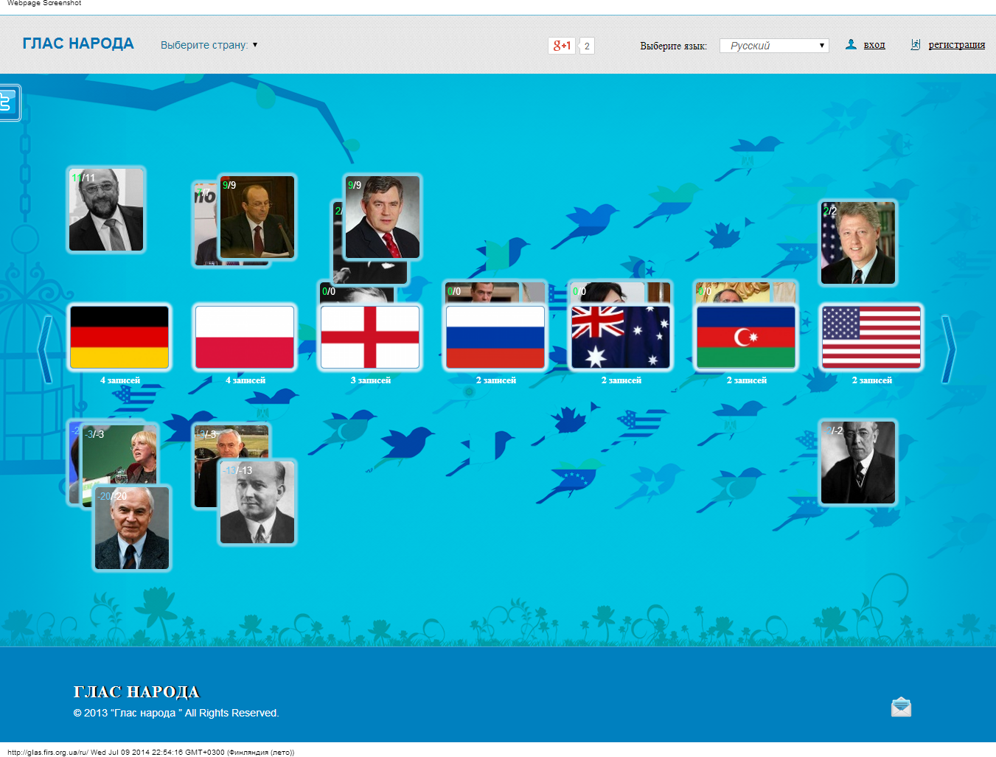This screenshot has width=996, height=757.
Task: Click the Twitter share icon
Action: (9, 102)
